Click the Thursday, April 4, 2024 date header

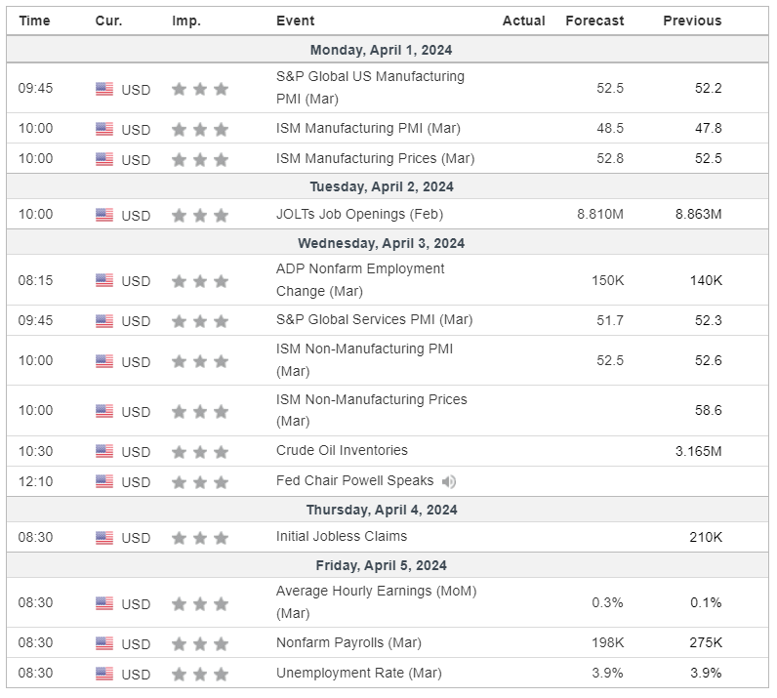[382, 511]
